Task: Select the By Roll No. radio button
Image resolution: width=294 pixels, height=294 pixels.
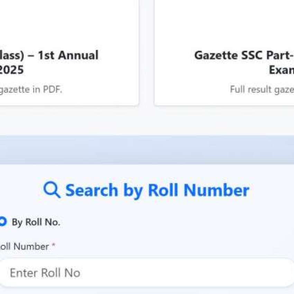Action: pos(2,222)
